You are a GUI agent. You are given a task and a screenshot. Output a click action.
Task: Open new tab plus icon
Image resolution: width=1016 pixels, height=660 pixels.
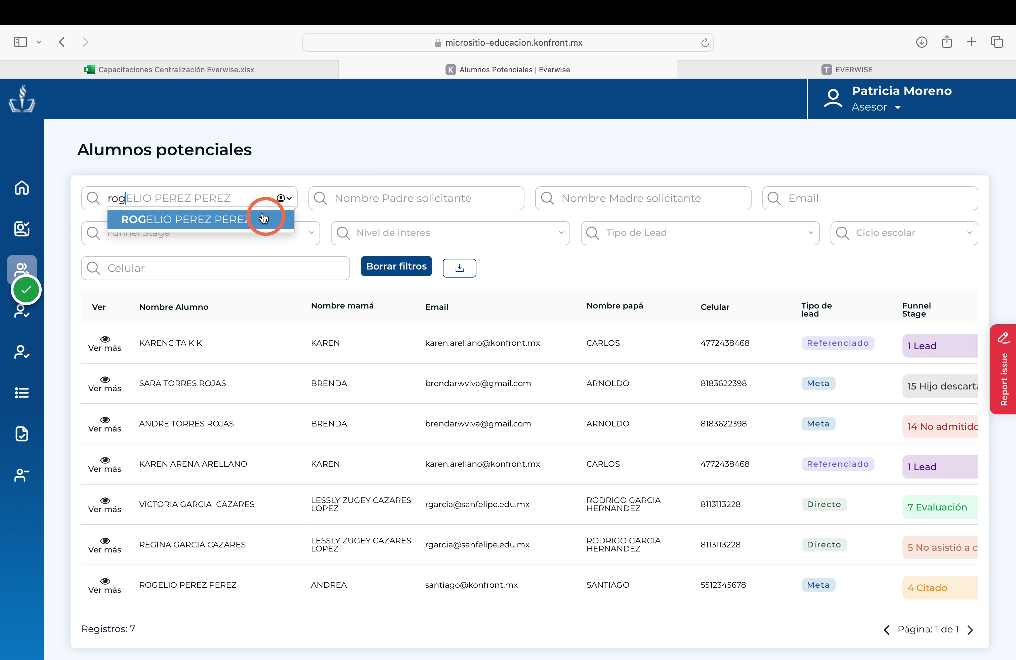[x=972, y=42]
